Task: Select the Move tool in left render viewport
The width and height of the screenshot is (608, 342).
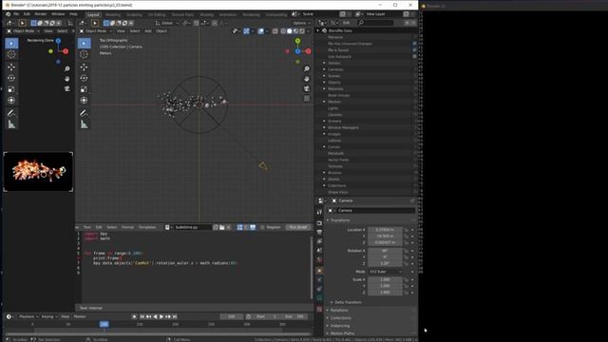Action: [x=11, y=66]
